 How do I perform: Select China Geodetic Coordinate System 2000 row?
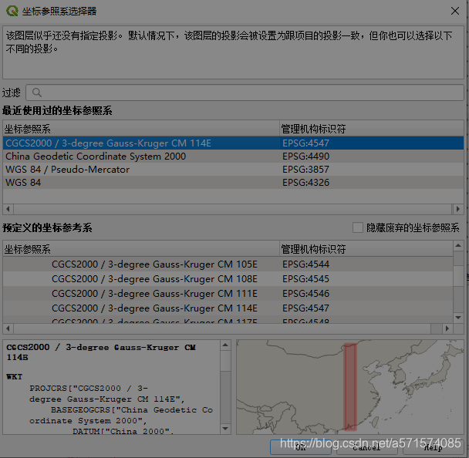pyautogui.click(x=233, y=157)
